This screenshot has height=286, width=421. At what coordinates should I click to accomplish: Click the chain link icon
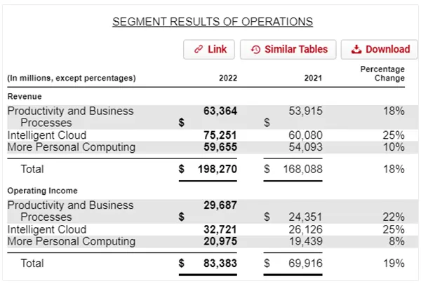[x=199, y=49]
